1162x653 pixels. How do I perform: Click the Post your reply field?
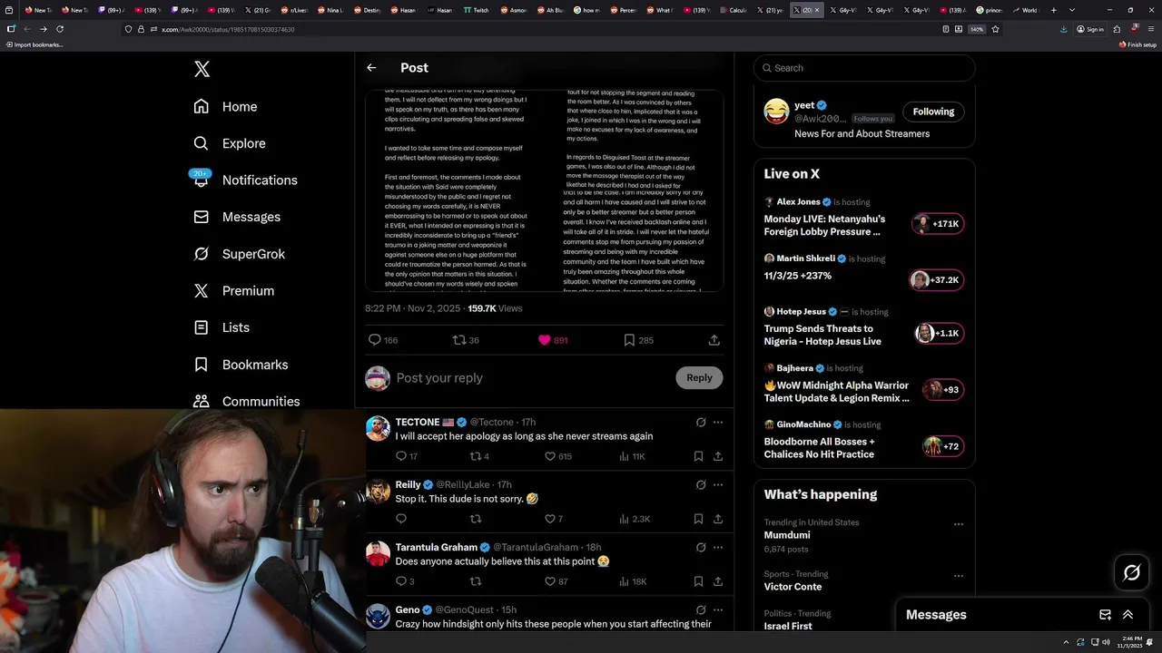tap(532, 377)
